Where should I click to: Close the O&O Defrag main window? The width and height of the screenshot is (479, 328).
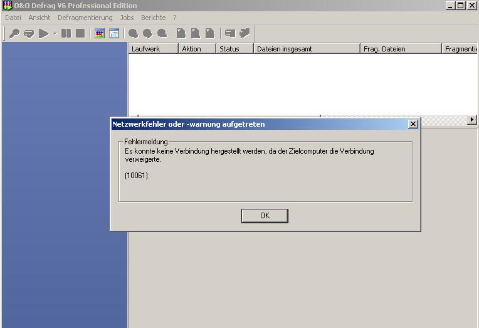coord(471,6)
